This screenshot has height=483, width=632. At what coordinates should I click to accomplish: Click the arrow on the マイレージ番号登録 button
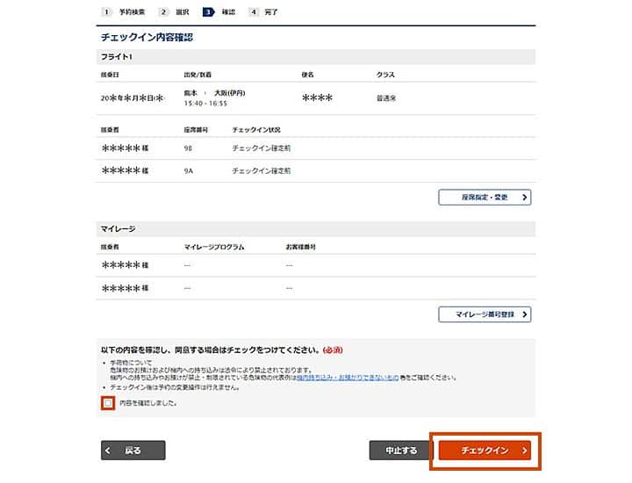pyautogui.click(x=524, y=314)
